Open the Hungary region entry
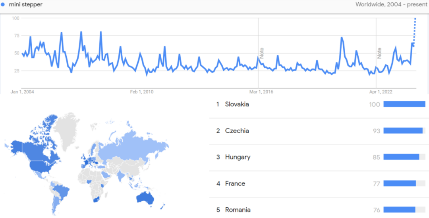The image size is (429, 218). point(238,157)
